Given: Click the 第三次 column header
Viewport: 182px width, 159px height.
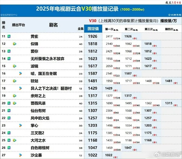Looking at the screenshot, I should click(x=151, y=29).
